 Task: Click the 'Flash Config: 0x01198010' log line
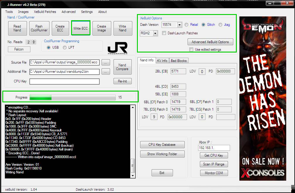pos(23,168)
